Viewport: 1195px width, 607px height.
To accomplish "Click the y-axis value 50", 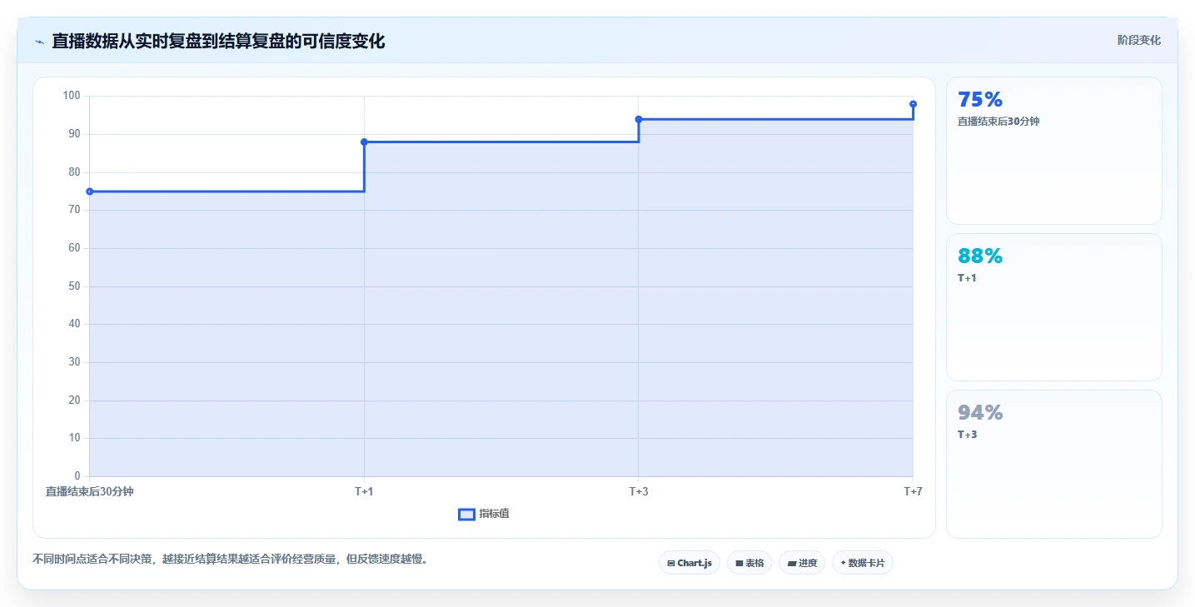I will 74,286.
